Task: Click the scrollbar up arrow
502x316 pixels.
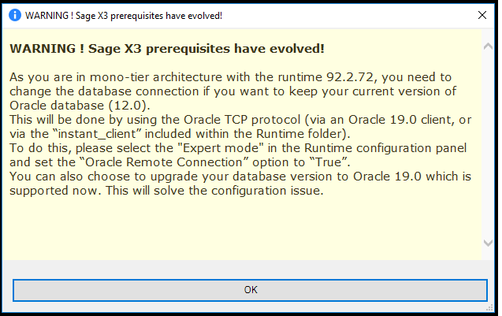Action: point(487,46)
